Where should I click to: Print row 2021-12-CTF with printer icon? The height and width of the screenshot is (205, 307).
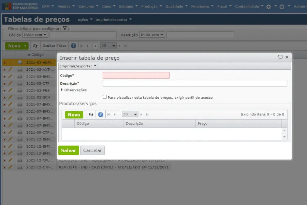pos(20,167)
